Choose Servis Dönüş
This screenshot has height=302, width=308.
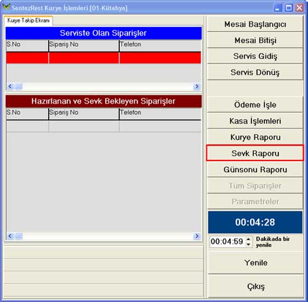click(255, 73)
